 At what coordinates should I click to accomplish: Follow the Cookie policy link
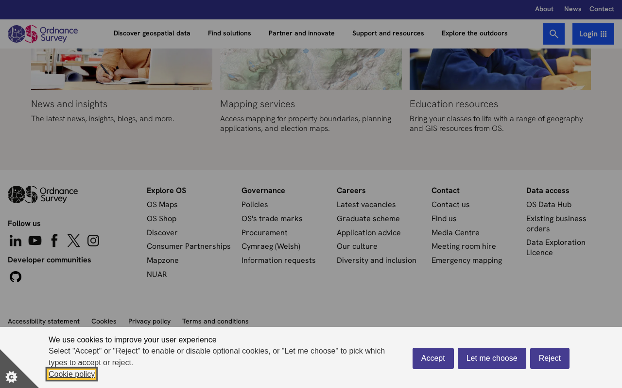(x=71, y=374)
